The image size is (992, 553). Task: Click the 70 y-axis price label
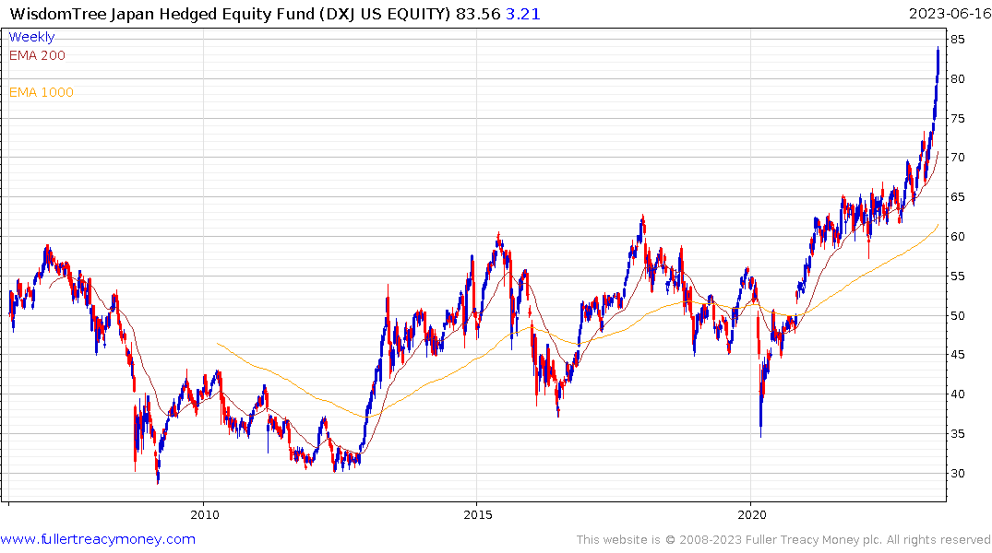(x=958, y=158)
